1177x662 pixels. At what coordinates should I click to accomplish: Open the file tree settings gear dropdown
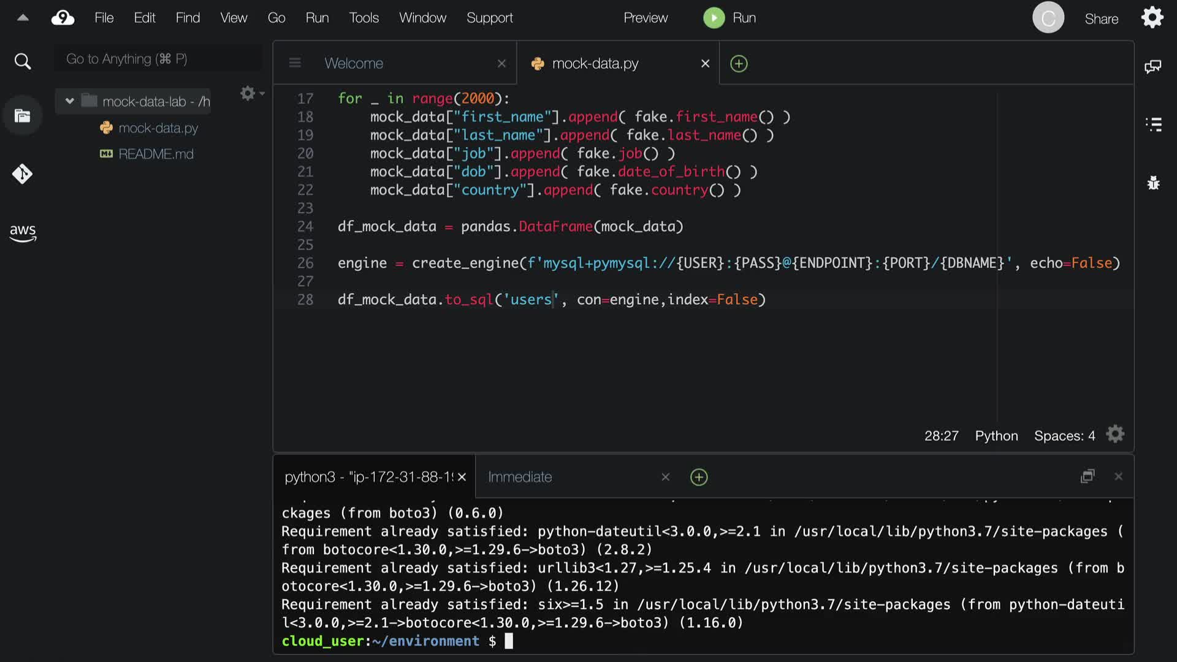(x=251, y=93)
